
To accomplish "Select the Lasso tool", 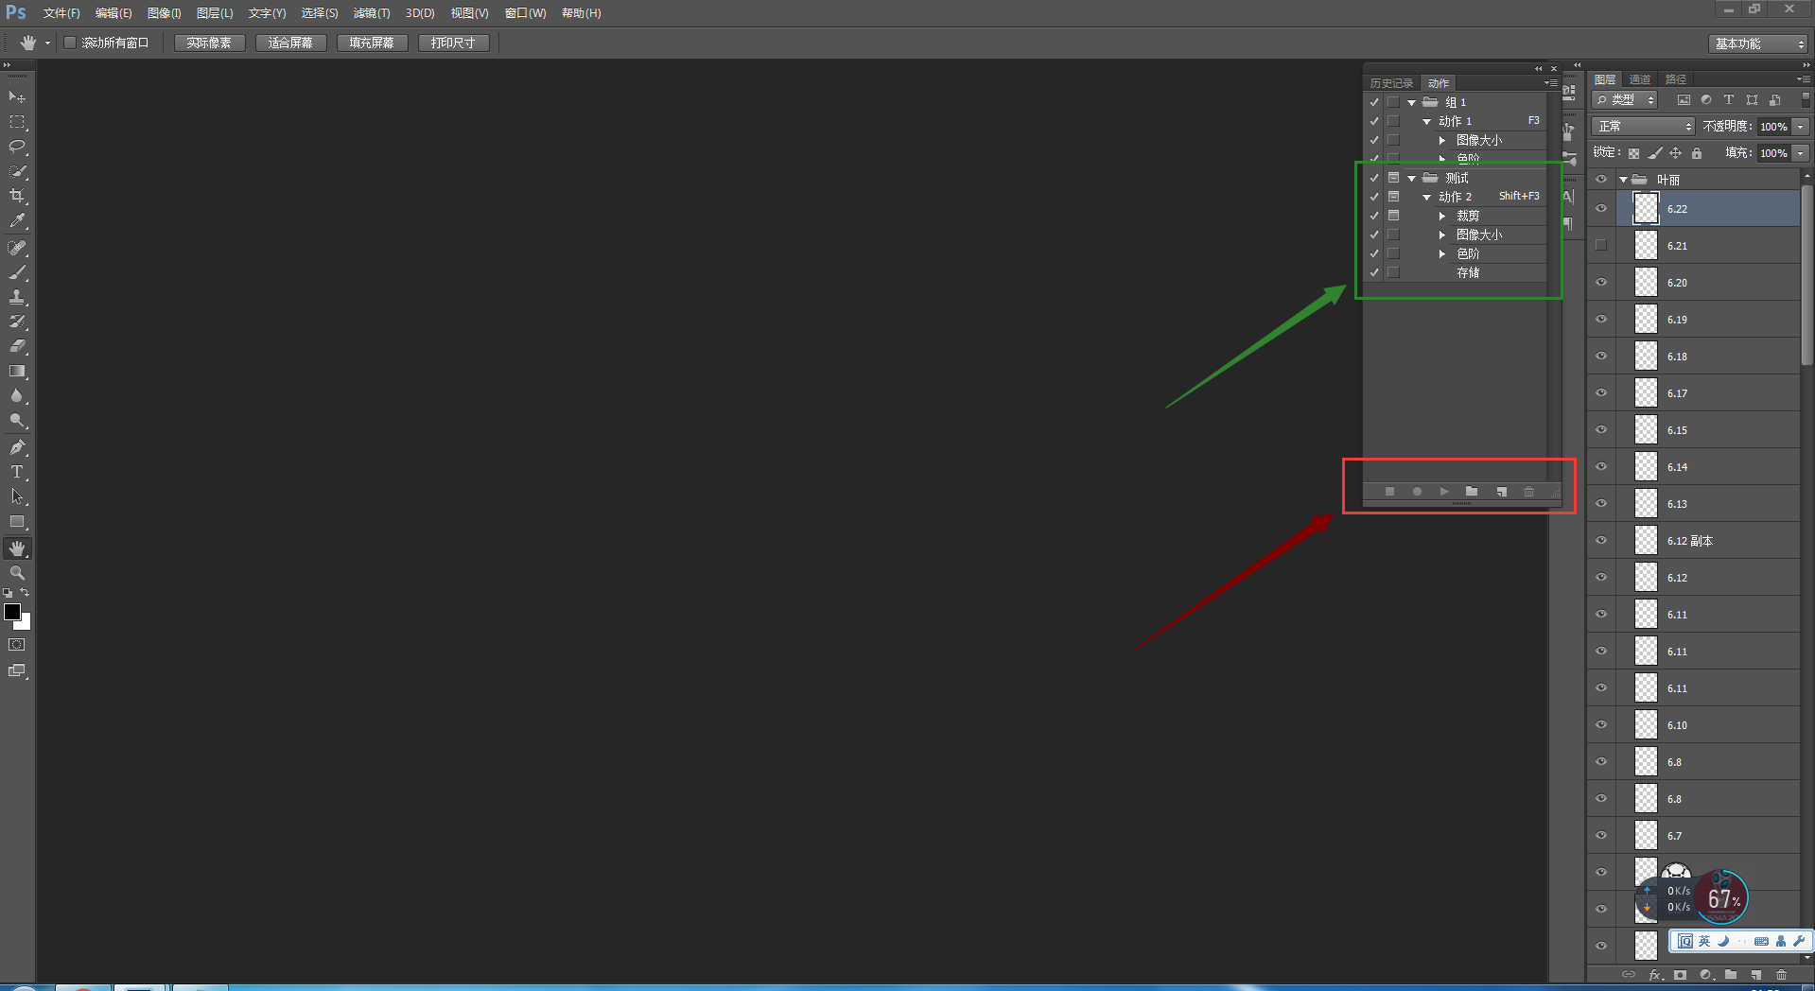I will point(17,147).
